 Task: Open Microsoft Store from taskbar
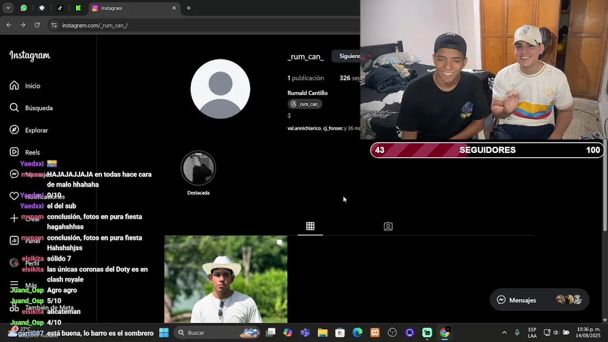pos(340,332)
